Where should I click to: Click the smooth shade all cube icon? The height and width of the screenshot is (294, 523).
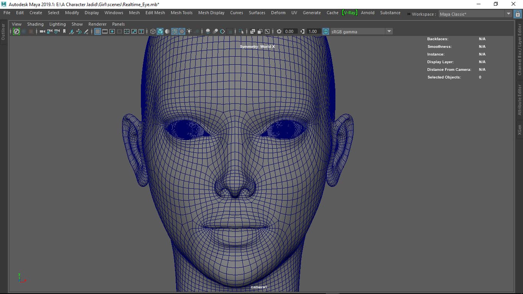tap(160, 31)
